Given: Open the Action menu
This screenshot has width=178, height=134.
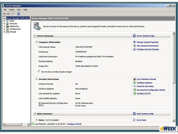Looking at the screenshot, I should (x=12, y=10).
